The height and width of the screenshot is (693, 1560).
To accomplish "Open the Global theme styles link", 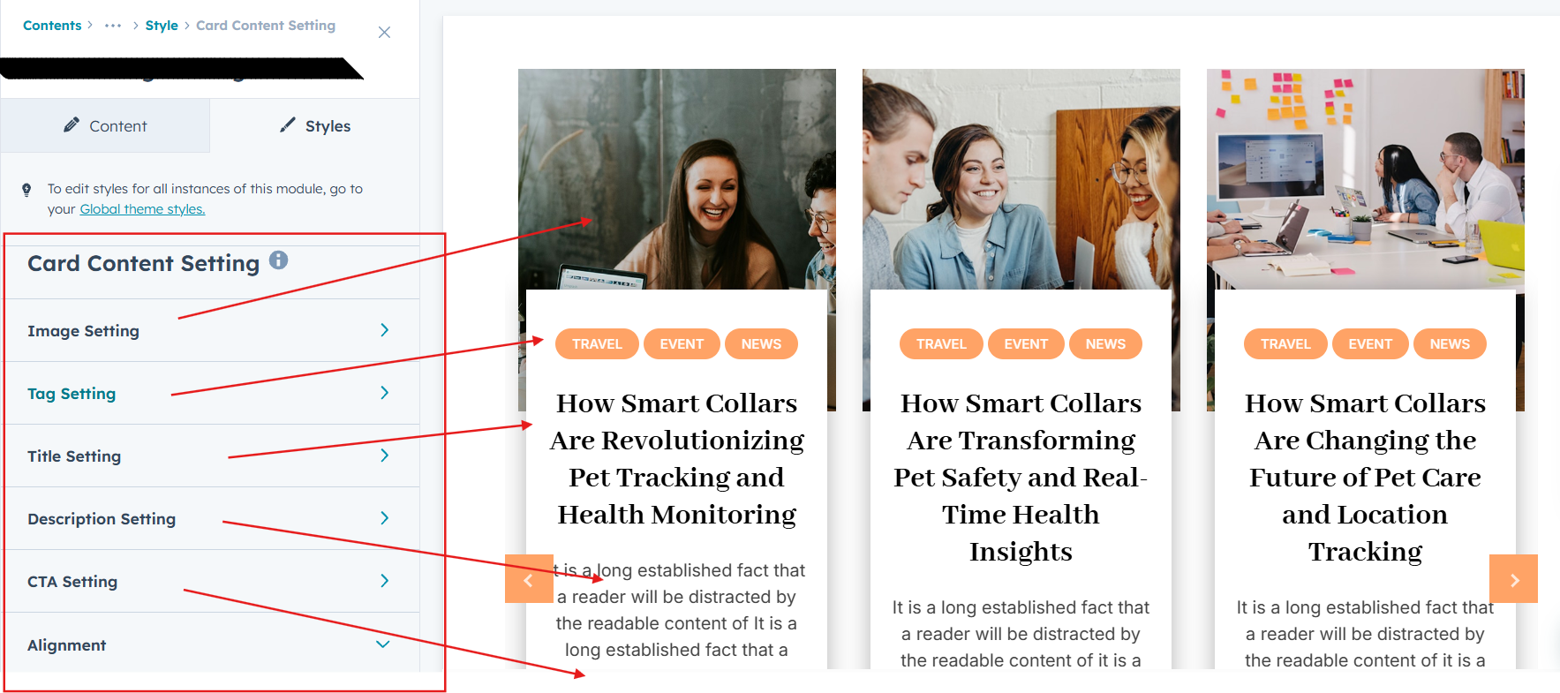I will click(x=142, y=209).
